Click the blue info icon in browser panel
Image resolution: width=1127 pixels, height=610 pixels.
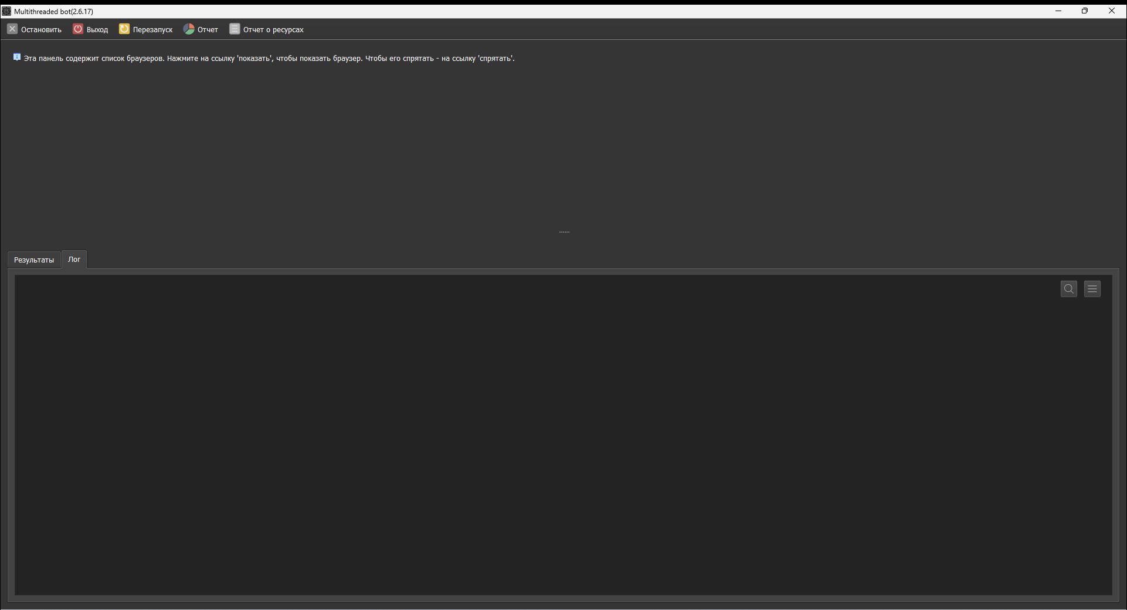pyautogui.click(x=17, y=57)
